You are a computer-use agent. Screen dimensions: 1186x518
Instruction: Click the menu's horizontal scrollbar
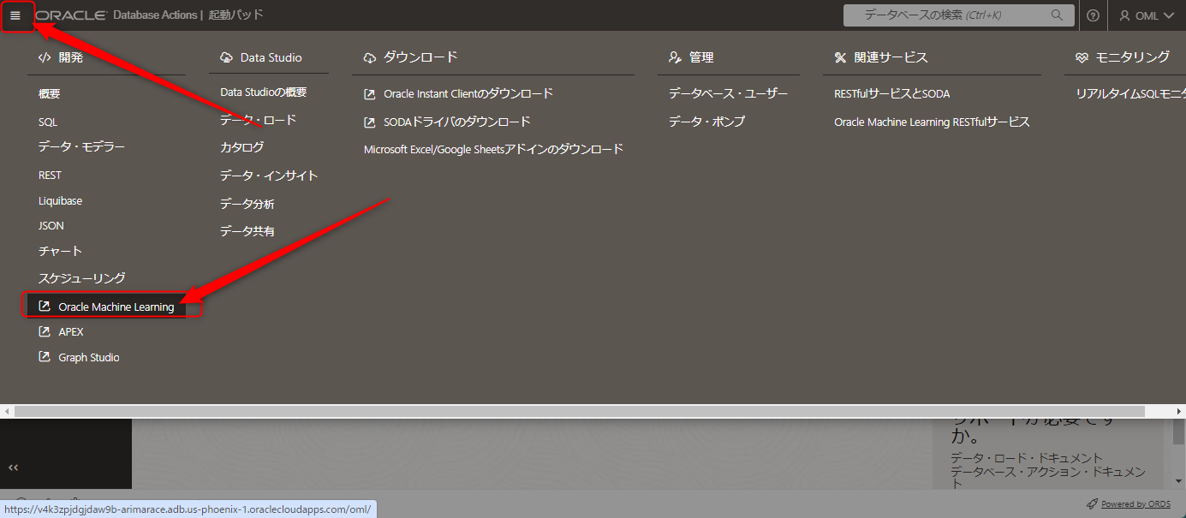coord(579,412)
